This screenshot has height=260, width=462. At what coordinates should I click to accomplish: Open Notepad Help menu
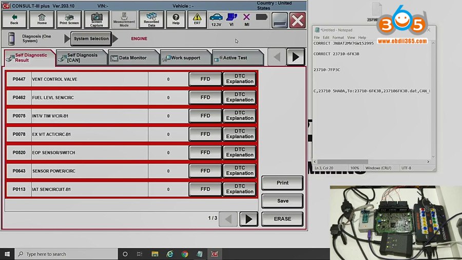pos(362,38)
